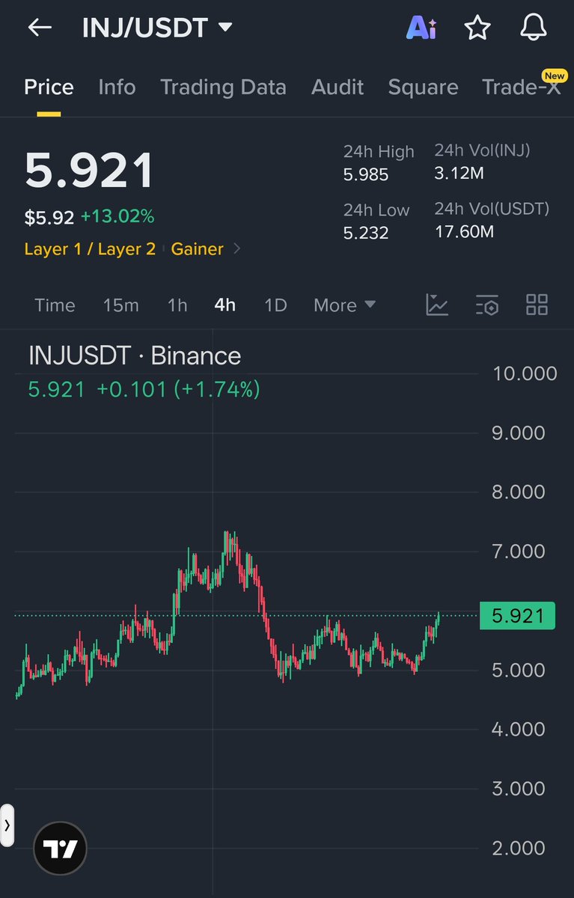Tap the 10.000 price axis label
The height and width of the screenshot is (898, 574).
tap(525, 373)
